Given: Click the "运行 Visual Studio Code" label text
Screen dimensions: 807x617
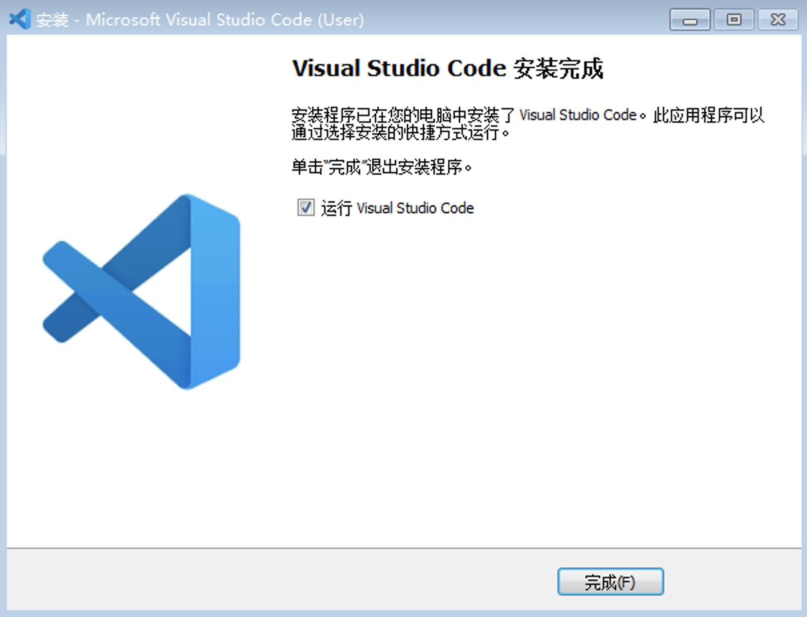Looking at the screenshot, I should (x=400, y=208).
